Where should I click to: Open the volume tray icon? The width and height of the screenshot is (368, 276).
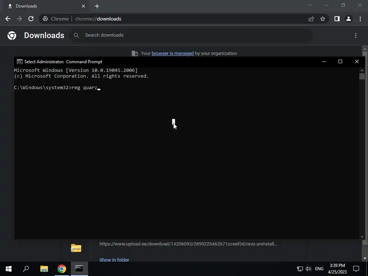tap(308, 269)
